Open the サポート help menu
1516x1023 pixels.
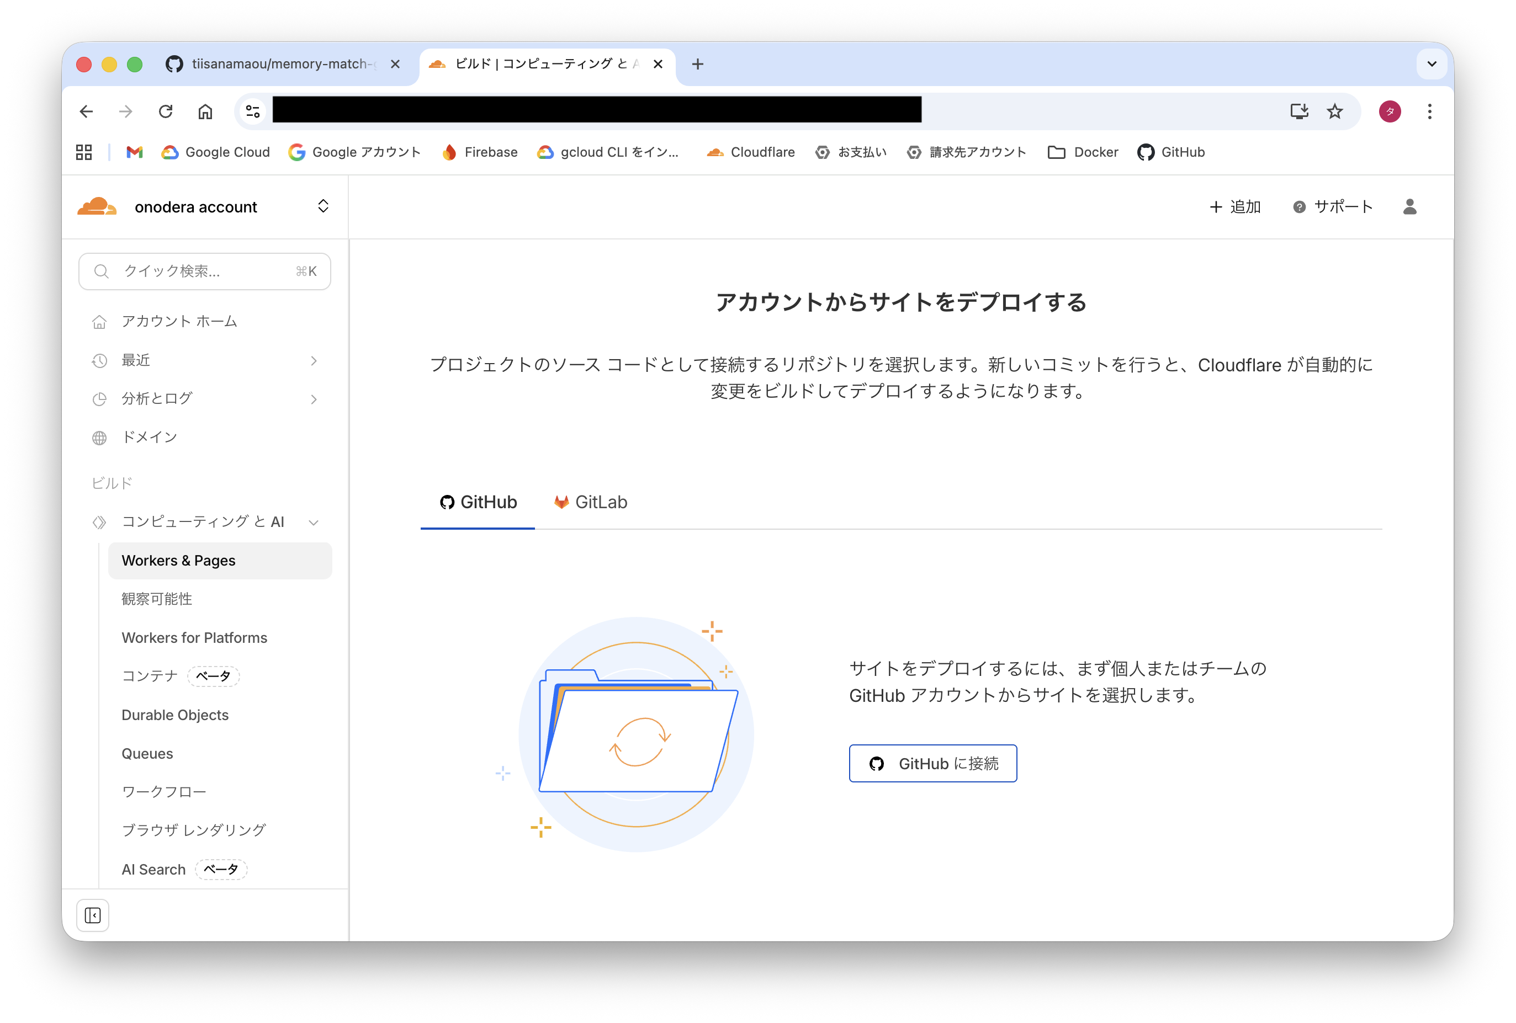[1333, 207]
